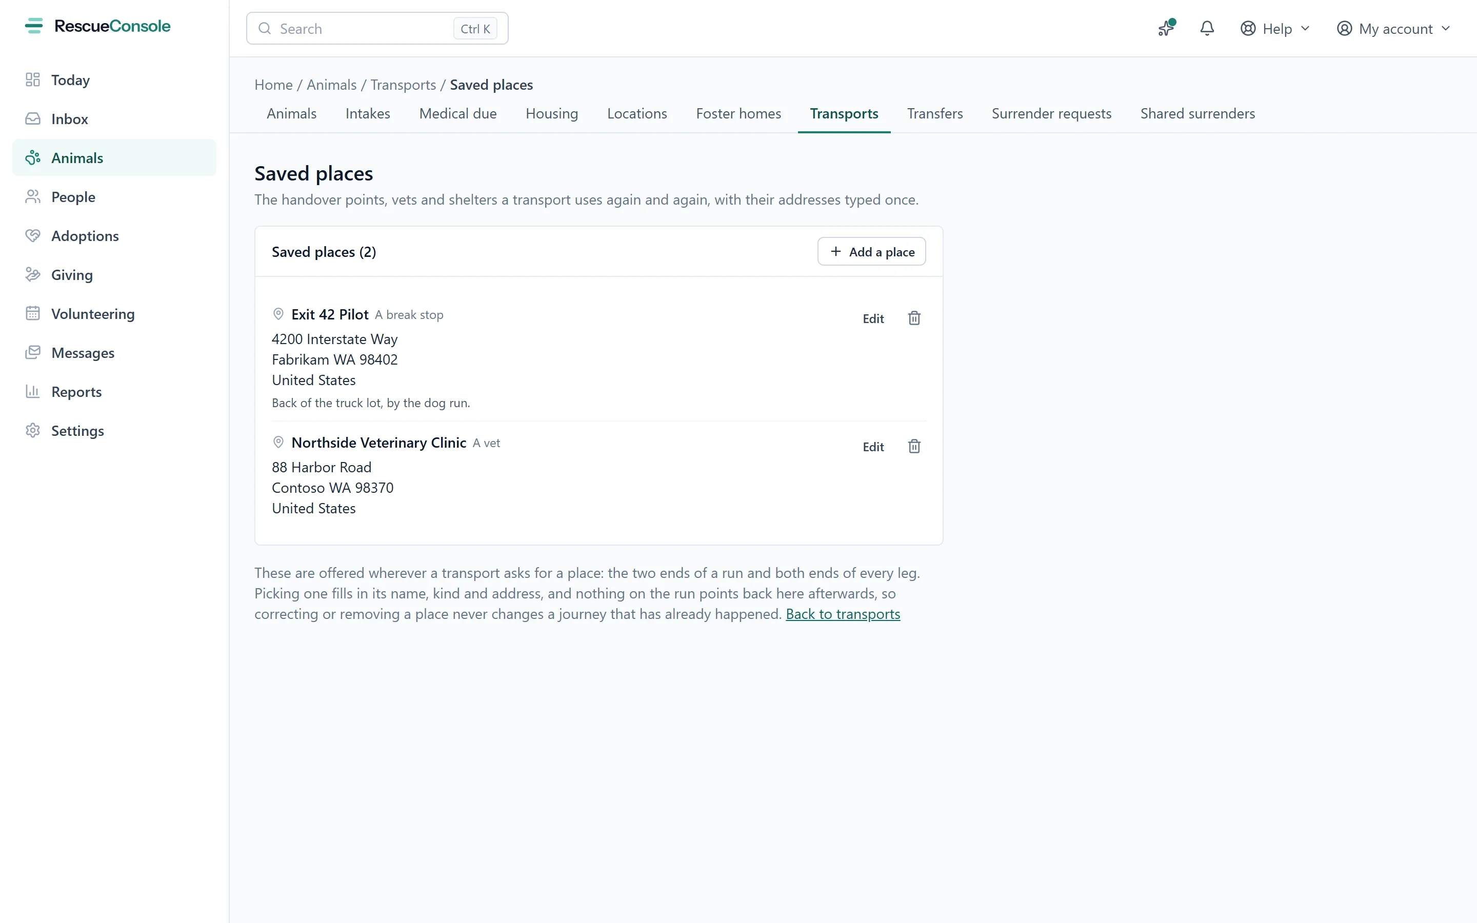Switch to the Animals tab

click(x=292, y=113)
